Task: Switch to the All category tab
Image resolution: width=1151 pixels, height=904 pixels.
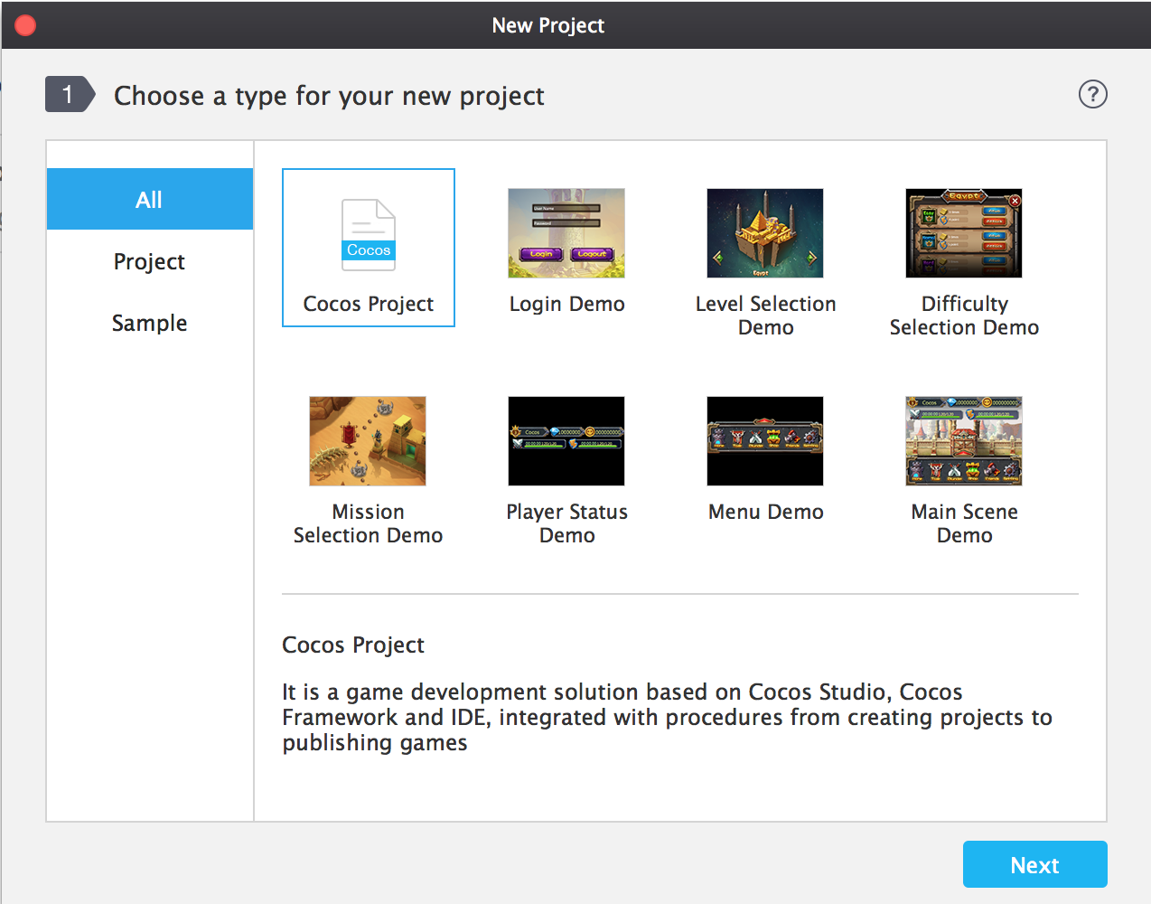Action: 150,199
